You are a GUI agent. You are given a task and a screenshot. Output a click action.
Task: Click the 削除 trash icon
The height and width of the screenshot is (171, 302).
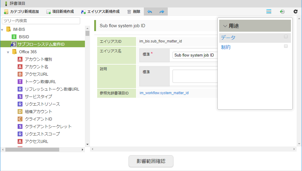[x=129, y=12]
